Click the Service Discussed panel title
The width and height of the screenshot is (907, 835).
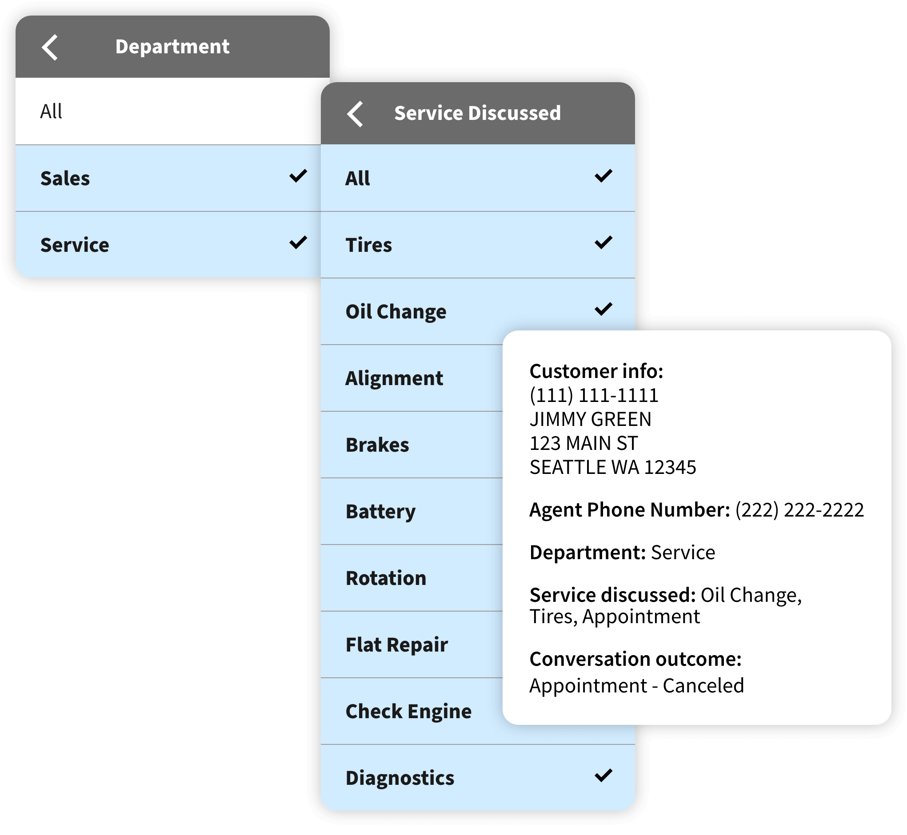click(477, 113)
